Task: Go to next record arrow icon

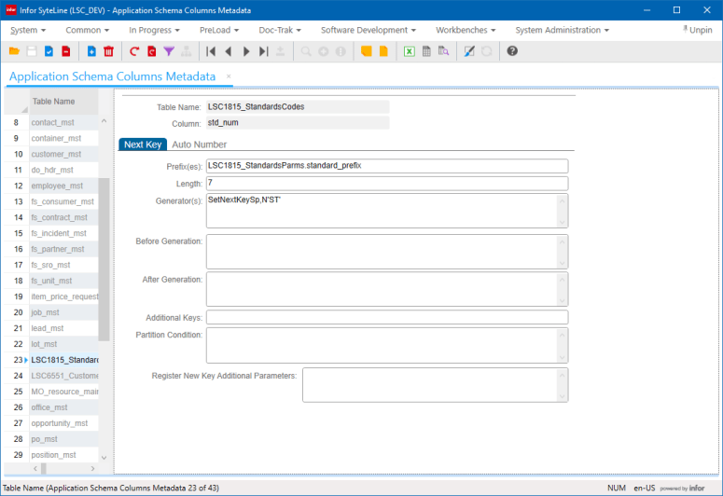Action: 245,51
